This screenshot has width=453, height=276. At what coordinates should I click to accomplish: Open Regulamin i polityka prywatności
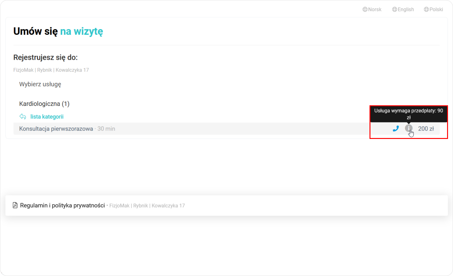tap(62, 205)
